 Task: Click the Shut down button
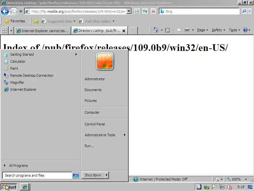[x=93, y=175]
